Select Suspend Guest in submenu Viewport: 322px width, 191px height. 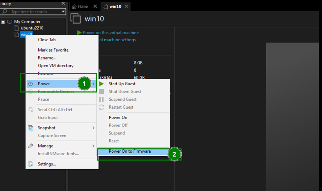click(123, 99)
